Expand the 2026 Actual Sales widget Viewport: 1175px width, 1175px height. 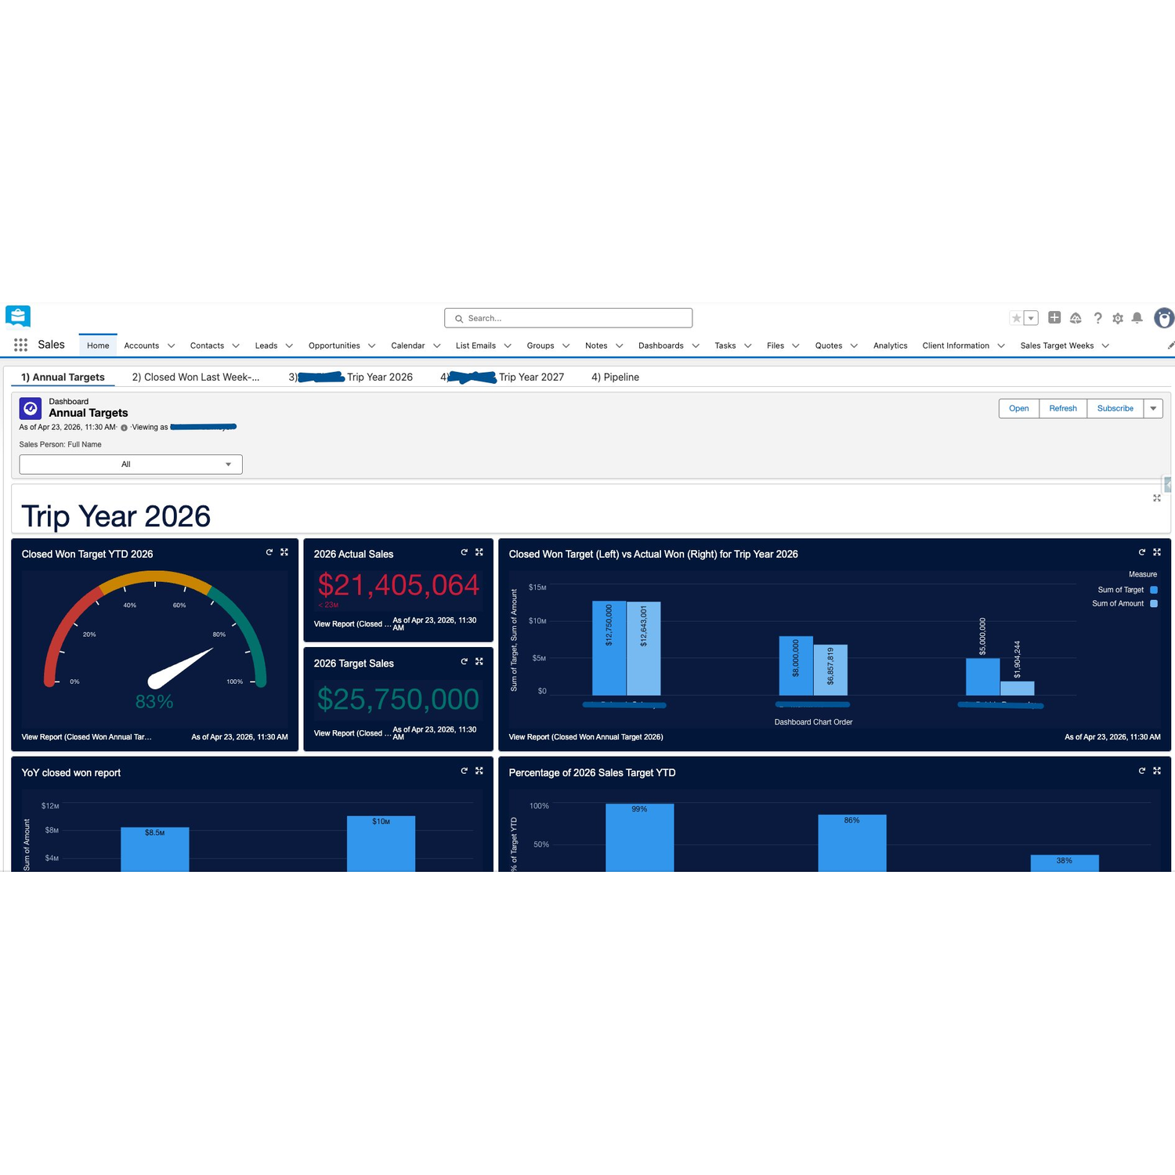pos(479,552)
